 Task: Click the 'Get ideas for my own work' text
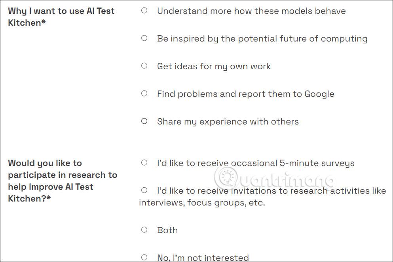point(214,66)
